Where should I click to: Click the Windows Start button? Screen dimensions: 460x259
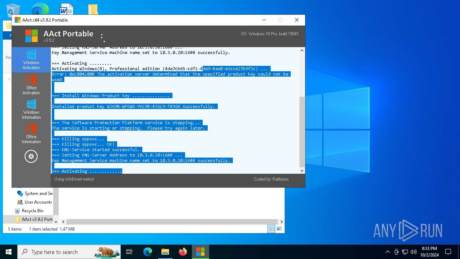click(x=9, y=252)
